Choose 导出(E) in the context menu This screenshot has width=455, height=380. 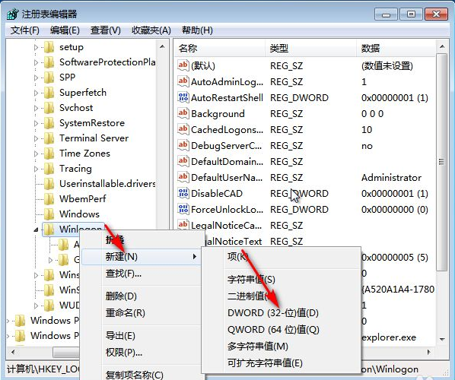141,336
